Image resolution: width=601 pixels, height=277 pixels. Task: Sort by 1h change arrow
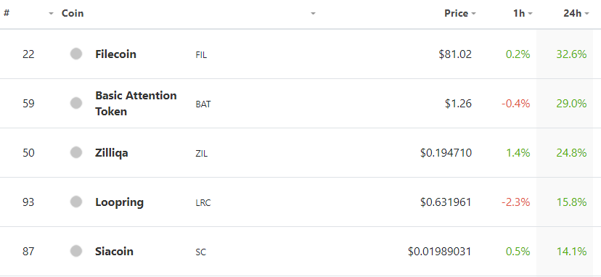coord(530,14)
